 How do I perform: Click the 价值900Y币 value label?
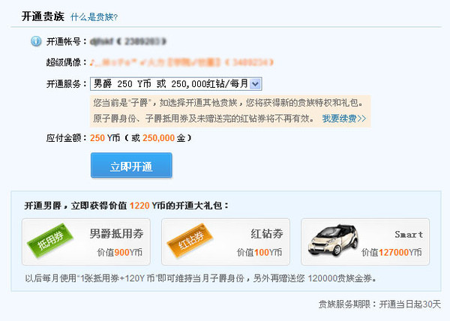(112, 253)
